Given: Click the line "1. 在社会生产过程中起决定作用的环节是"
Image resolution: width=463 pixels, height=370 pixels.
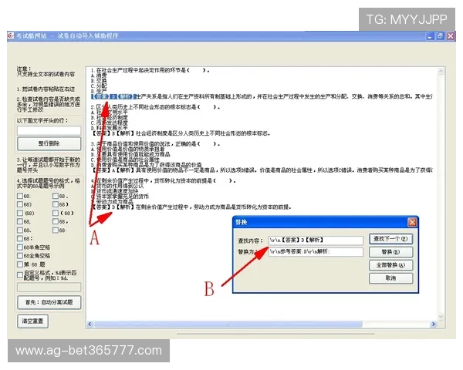Looking at the screenshot, I should (x=150, y=70).
